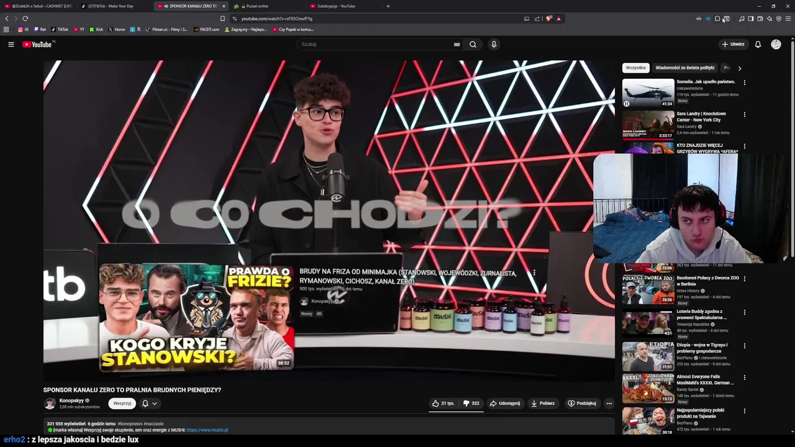Switch to the Ziolek2h x Sebol tab
Image resolution: width=795 pixels, height=447 pixels.
coord(39,6)
